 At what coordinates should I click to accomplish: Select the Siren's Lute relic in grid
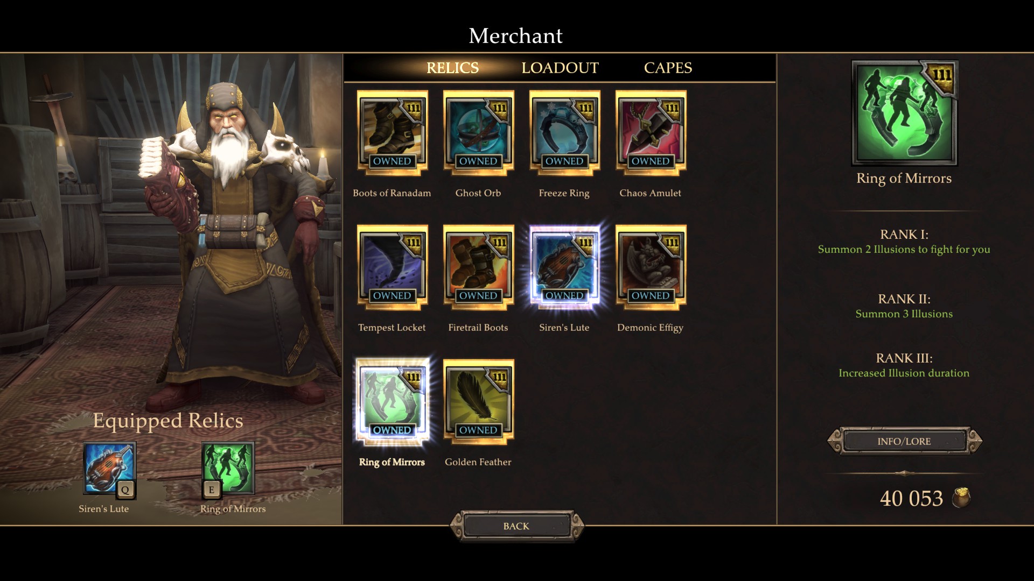(x=564, y=267)
